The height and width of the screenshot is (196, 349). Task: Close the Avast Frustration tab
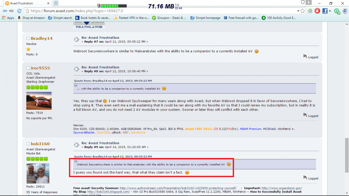click(x=48, y=3)
